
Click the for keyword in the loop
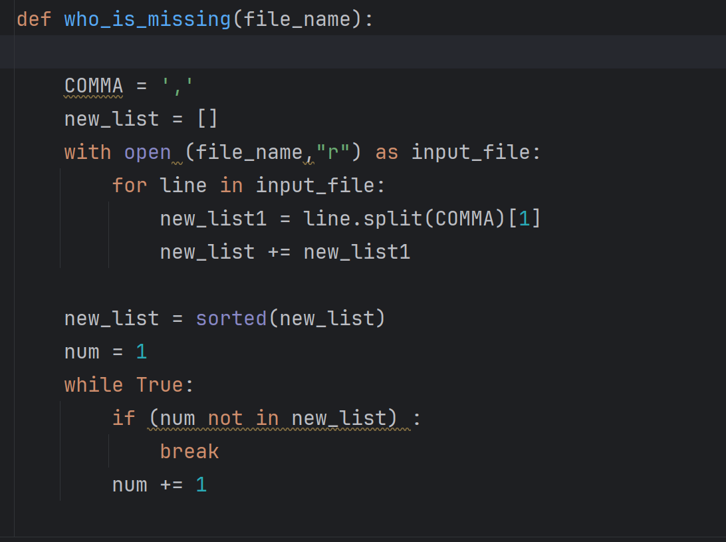130,185
